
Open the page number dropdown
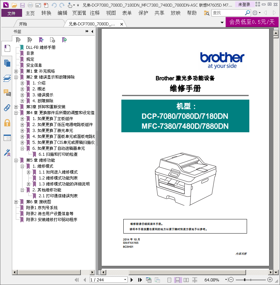[x=125, y=280]
